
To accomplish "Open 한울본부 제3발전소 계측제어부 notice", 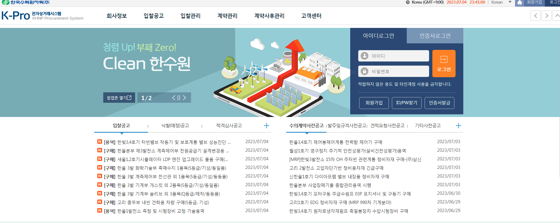I will 166,151.
